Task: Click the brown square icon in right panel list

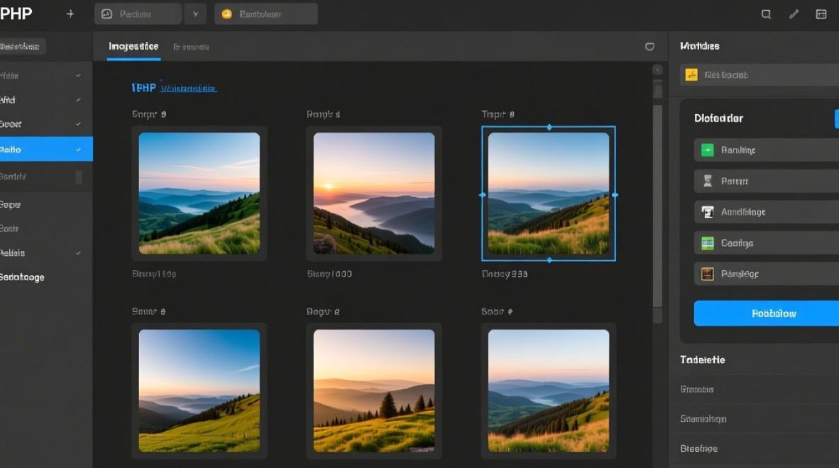Action: [707, 274]
